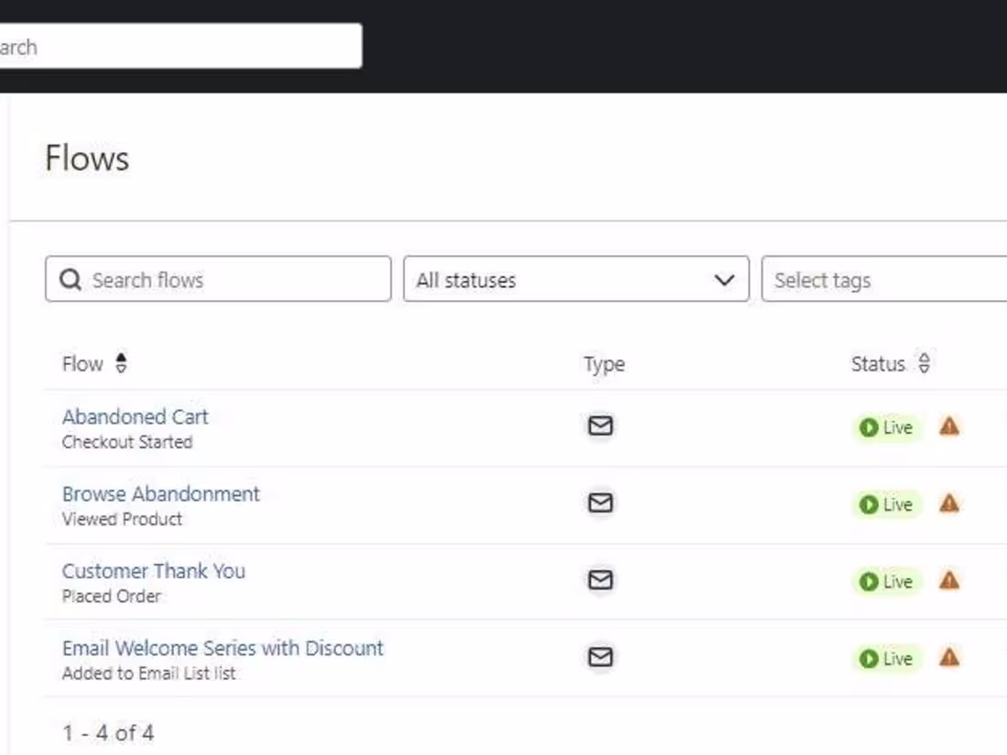Open the Customer Thank You flow
The width and height of the screenshot is (1007, 755).
[153, 570]
